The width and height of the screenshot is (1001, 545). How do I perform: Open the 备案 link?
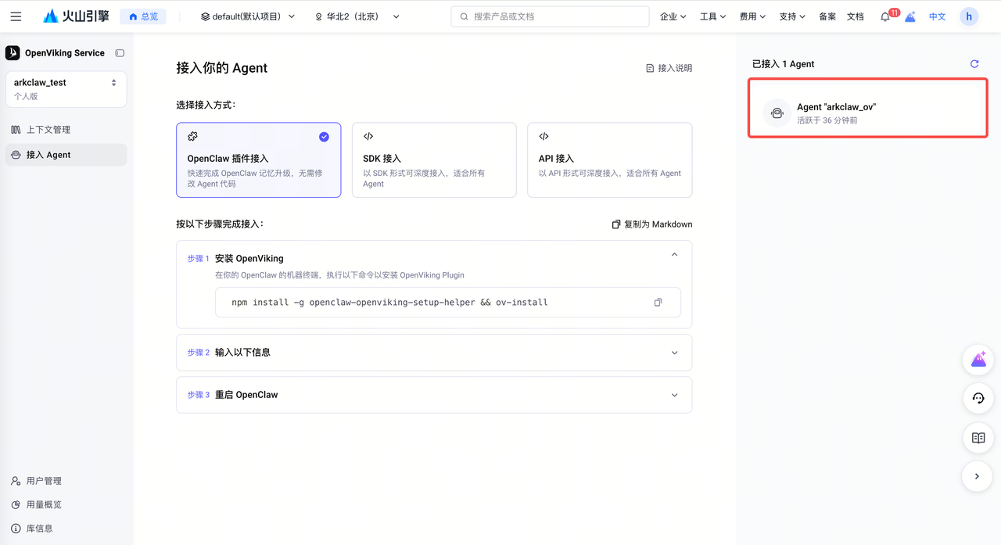point(827,16)
